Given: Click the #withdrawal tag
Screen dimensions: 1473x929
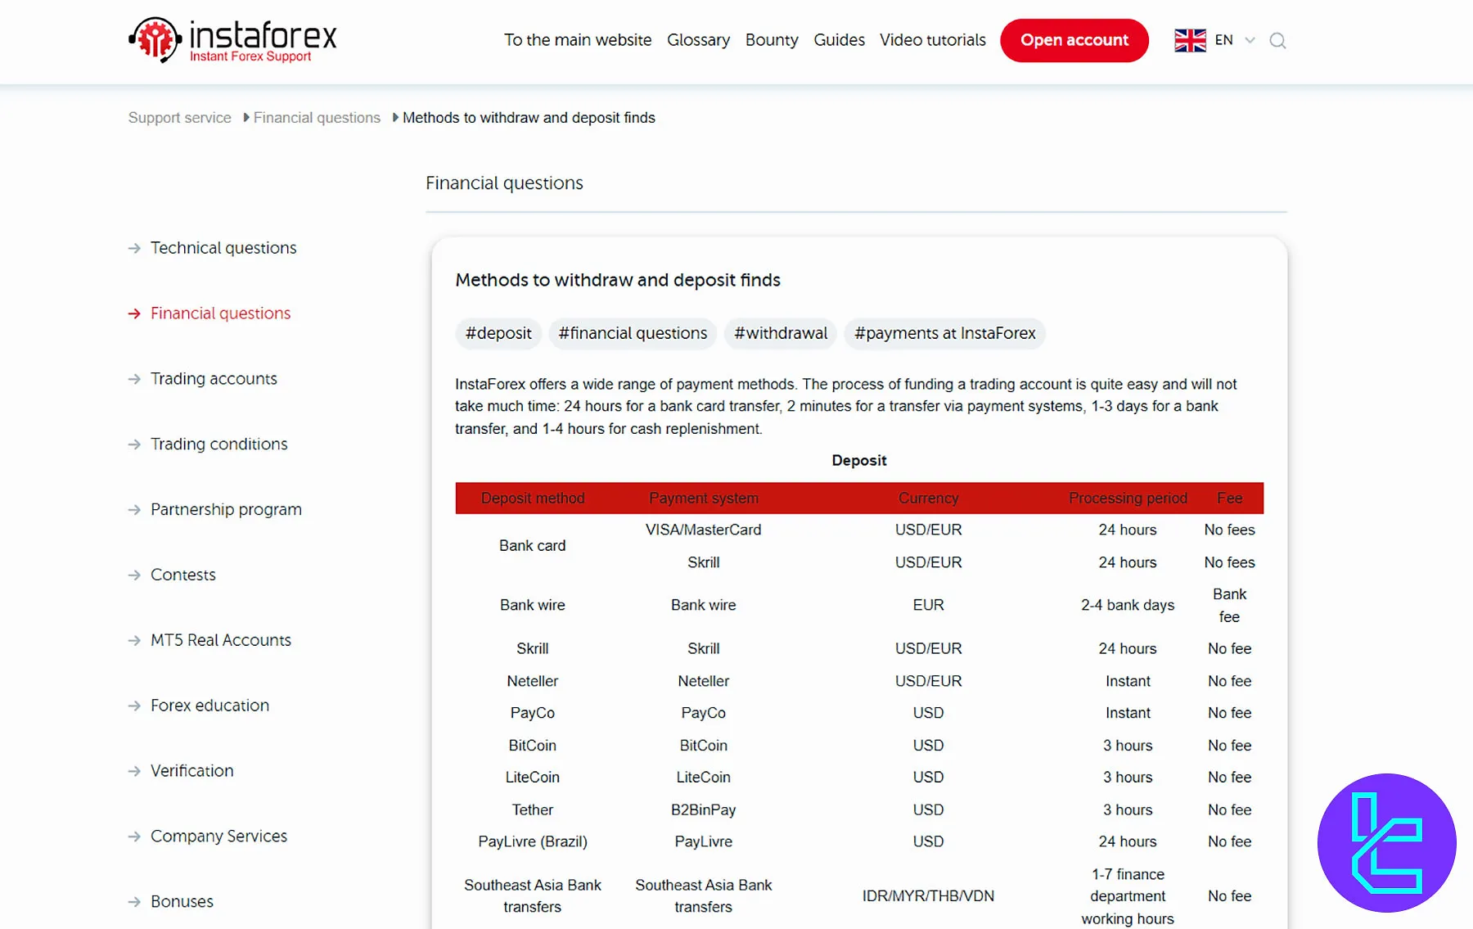Looking at the screenshot, I should [x=781, y=333].
